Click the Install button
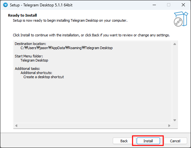 (x=148, y=141)
